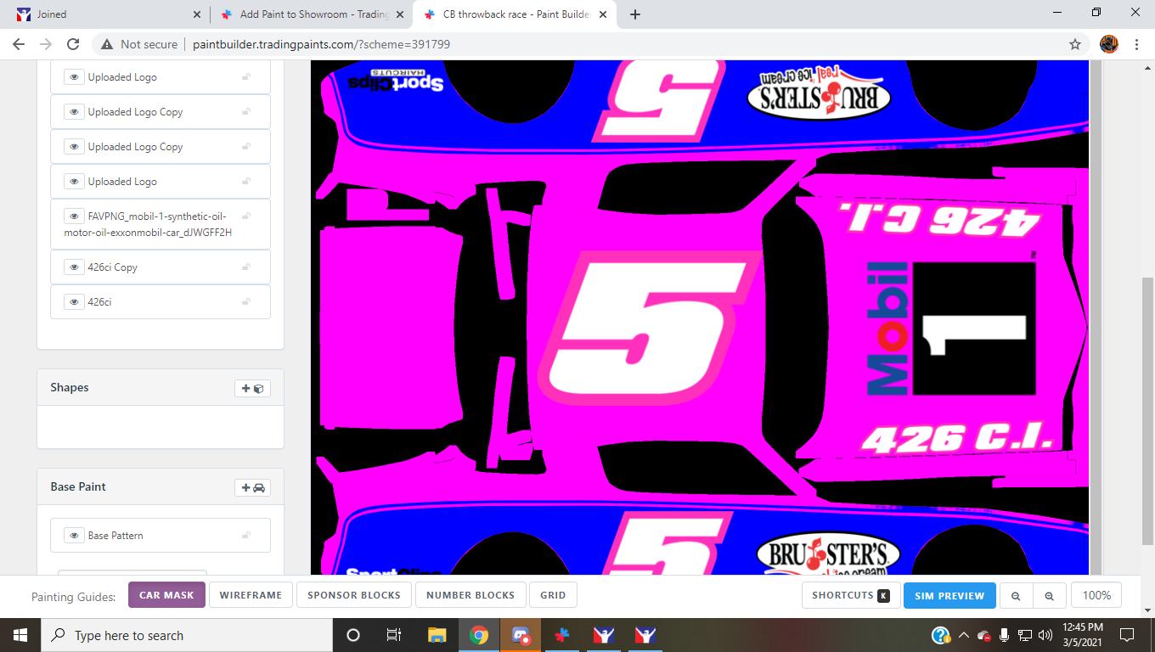Open Chrome's three-dot menu
Viewport: 1155px width, 652px height.
[1137, 42]
